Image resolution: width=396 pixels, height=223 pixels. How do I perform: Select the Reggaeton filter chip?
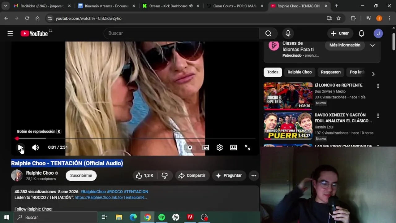click(331, 72)
